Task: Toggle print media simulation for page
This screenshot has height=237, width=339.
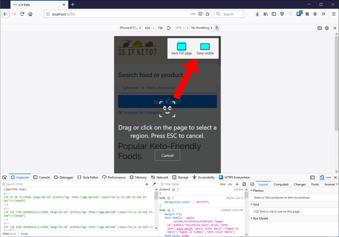Action: tap(244, 184)
